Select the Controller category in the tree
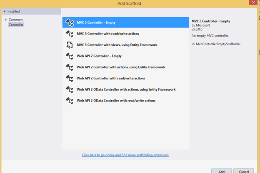The image size is (260, 173). coord(16,25)
